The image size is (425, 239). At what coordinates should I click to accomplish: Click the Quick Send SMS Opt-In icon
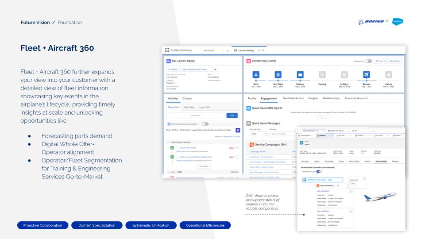pyautogui.click(x=248, y=108)
